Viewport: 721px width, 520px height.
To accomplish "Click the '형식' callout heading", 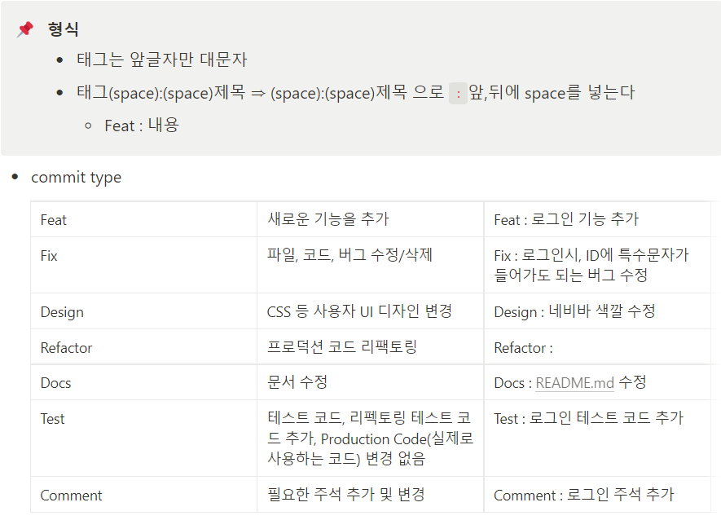I will 63,29.
